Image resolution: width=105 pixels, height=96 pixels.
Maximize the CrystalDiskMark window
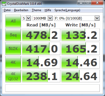point(88,3)
